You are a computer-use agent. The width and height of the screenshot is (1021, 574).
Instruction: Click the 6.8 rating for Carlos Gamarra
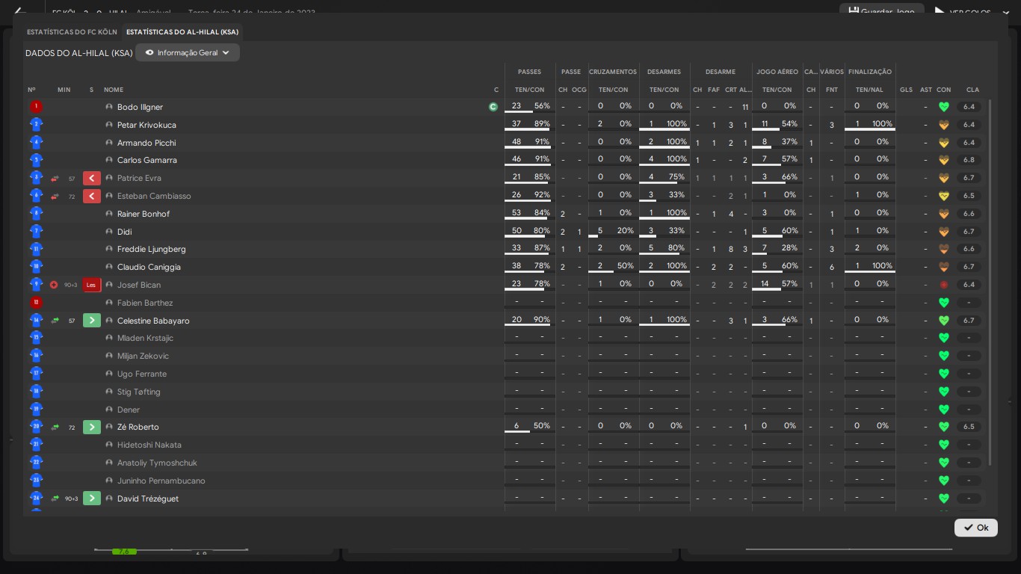coord(969,160)
